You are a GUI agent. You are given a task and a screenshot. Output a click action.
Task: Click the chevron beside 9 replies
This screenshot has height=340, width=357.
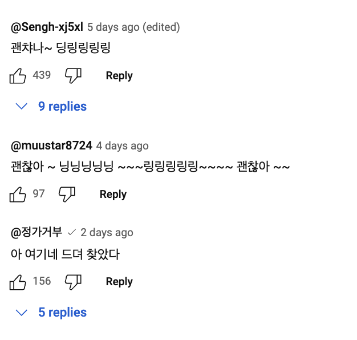22,106
